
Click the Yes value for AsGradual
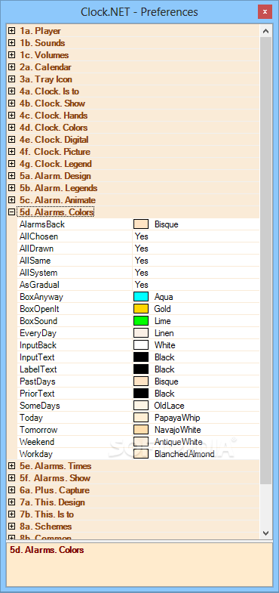pos(142,285)
